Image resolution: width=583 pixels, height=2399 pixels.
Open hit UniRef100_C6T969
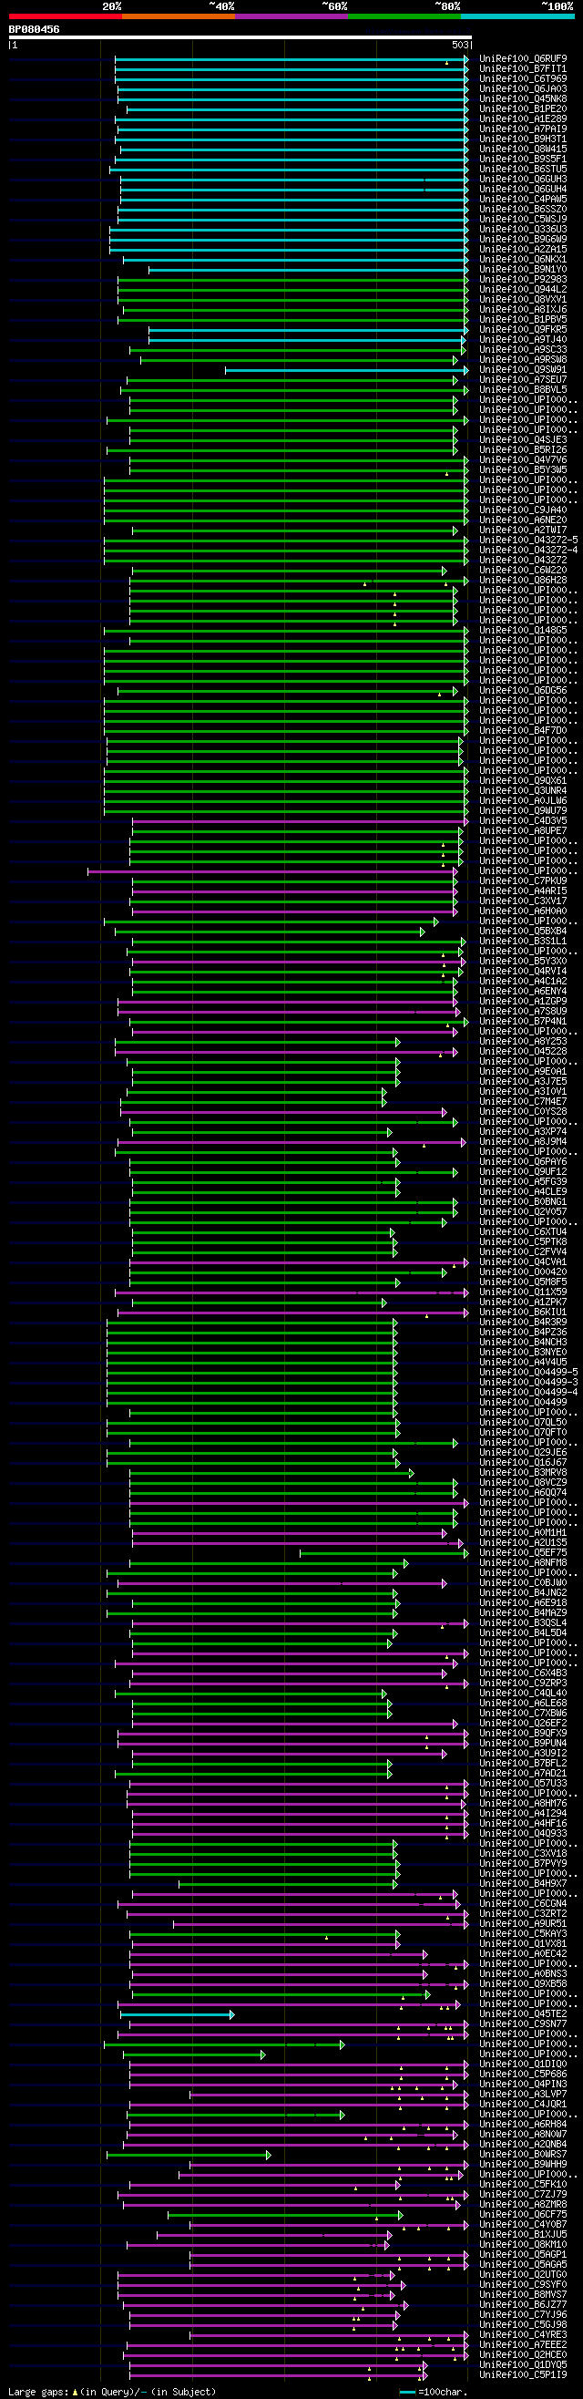524,79
